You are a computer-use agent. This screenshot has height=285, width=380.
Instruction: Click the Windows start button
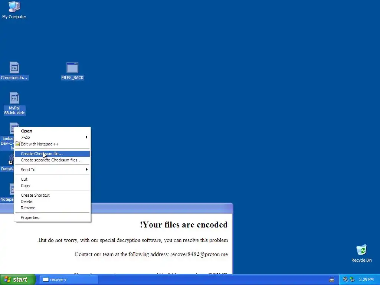17,279
